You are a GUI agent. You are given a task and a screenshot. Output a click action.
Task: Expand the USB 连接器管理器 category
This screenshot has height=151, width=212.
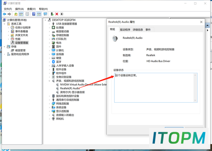pos(49,24)
